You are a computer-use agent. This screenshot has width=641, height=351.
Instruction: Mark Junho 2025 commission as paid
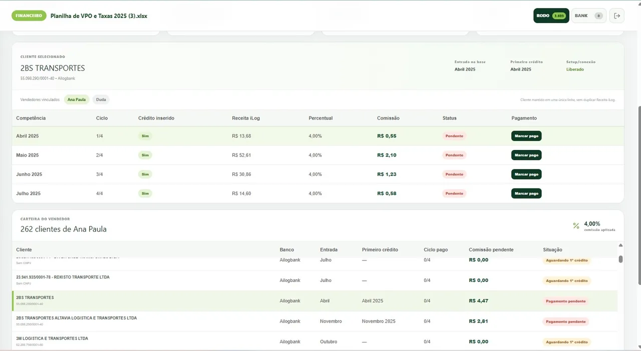click(526, 174)
